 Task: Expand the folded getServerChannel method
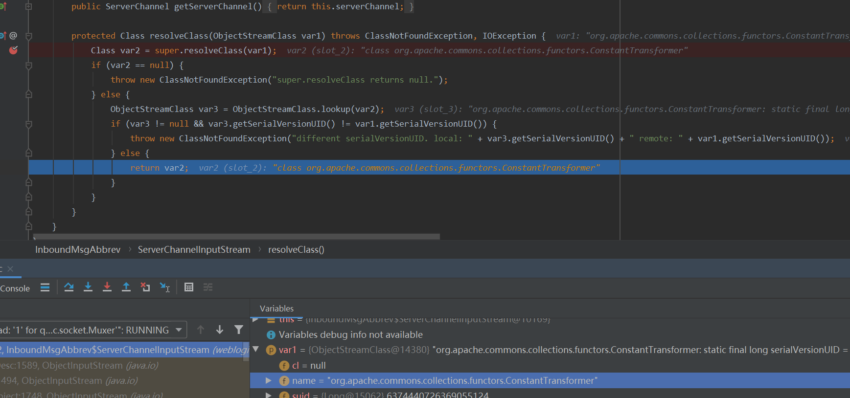click(x=28, y=7)
